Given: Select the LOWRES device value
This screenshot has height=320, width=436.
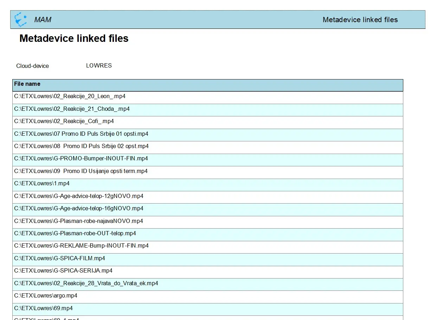Looking at the screenshot, I should tap(99, 66).
